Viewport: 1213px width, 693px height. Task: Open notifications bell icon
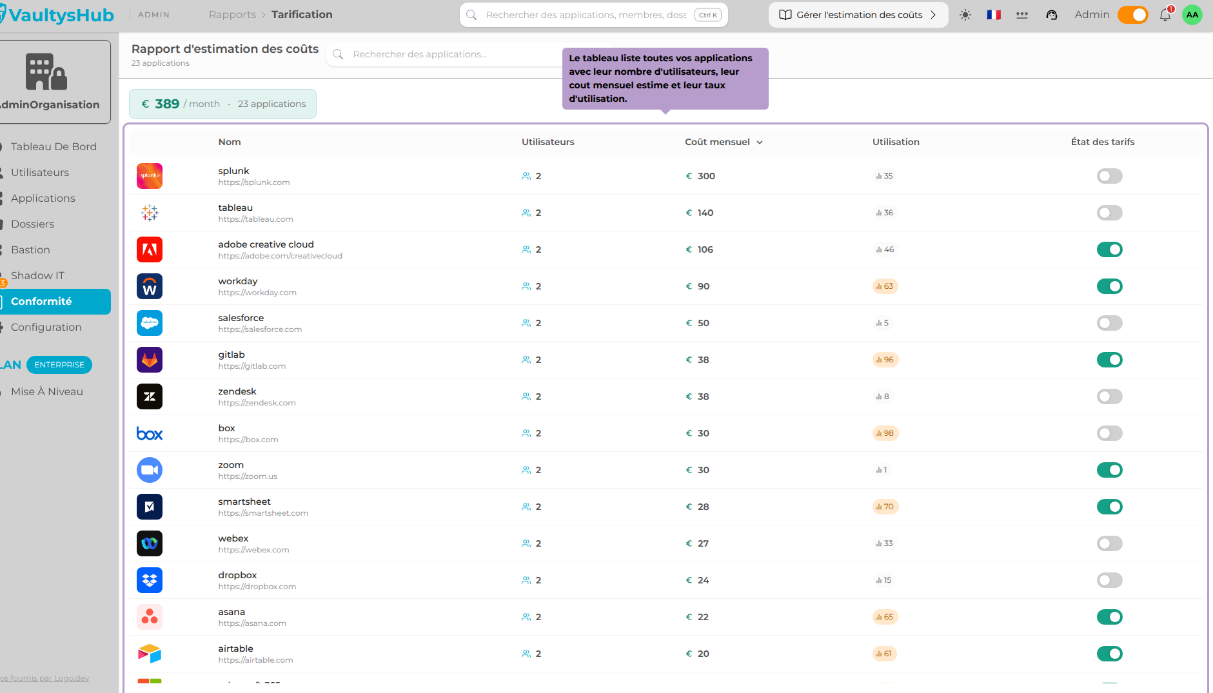[x=1165, y=15]
